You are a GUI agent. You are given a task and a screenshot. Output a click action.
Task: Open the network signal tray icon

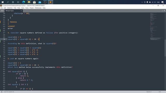pos(153,2)
